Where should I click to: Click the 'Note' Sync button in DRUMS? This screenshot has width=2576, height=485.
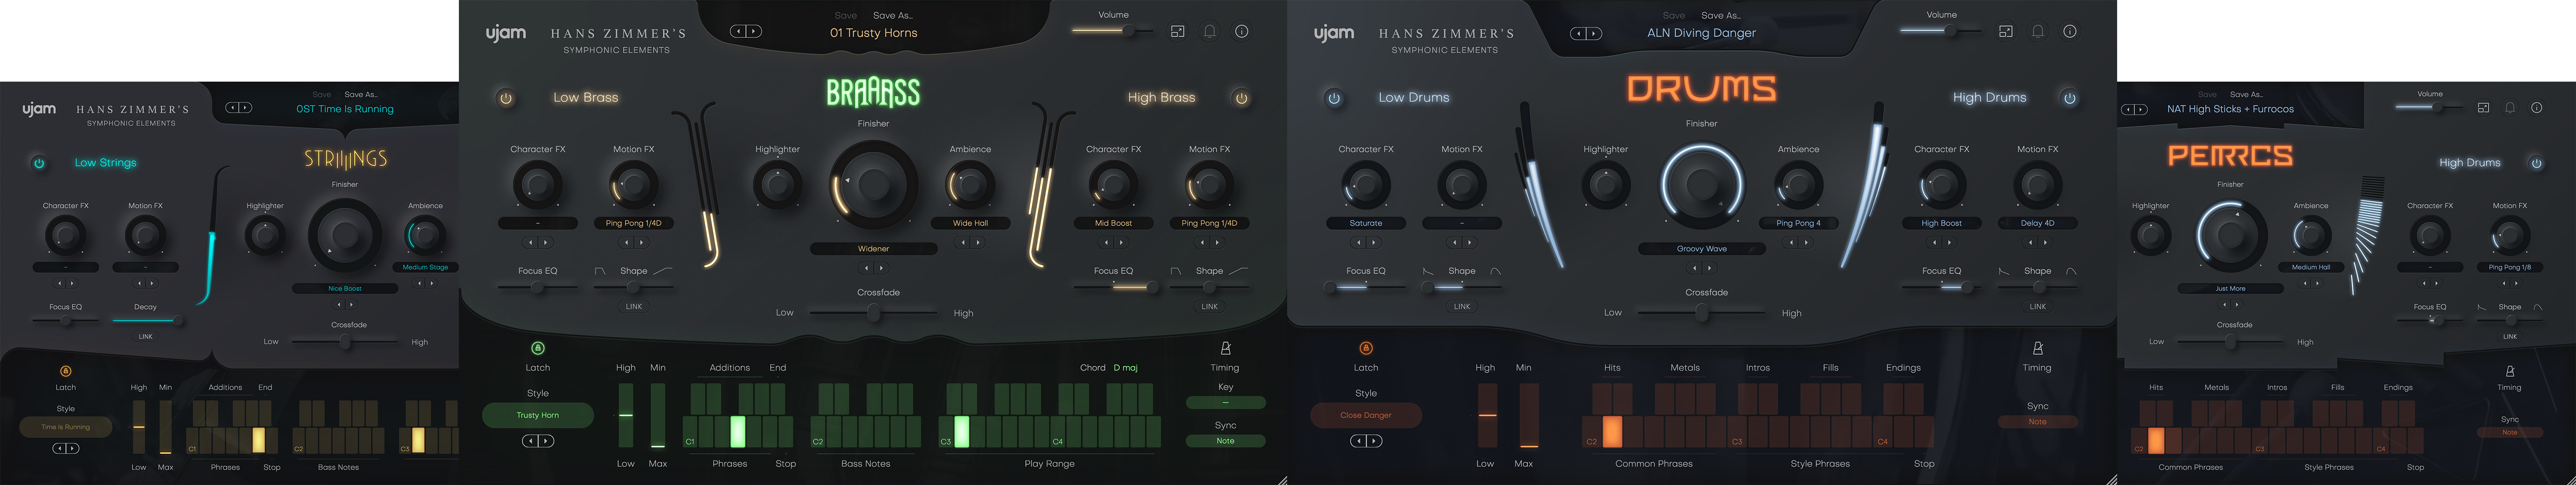tap(2037, 422)
